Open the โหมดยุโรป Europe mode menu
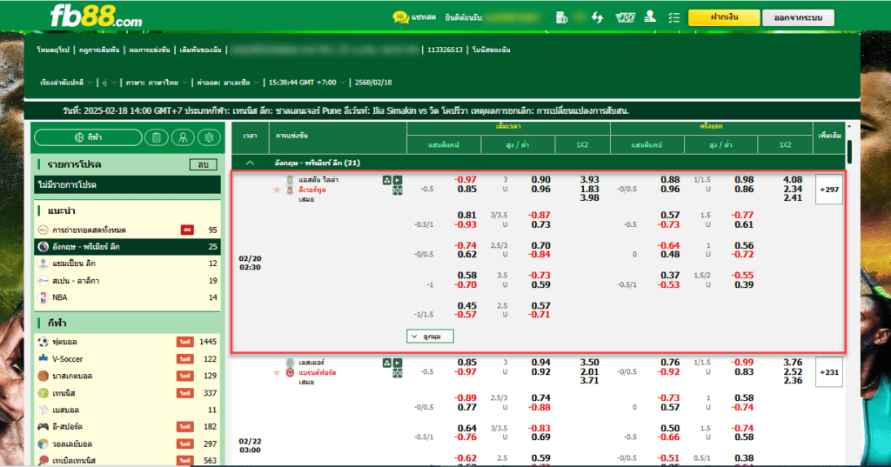This screenshot has width=891, height=467. click(53, 50)
